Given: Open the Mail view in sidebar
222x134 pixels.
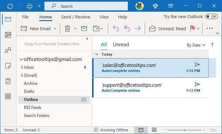Looking at the screenshot, I should tap(8, 19).
